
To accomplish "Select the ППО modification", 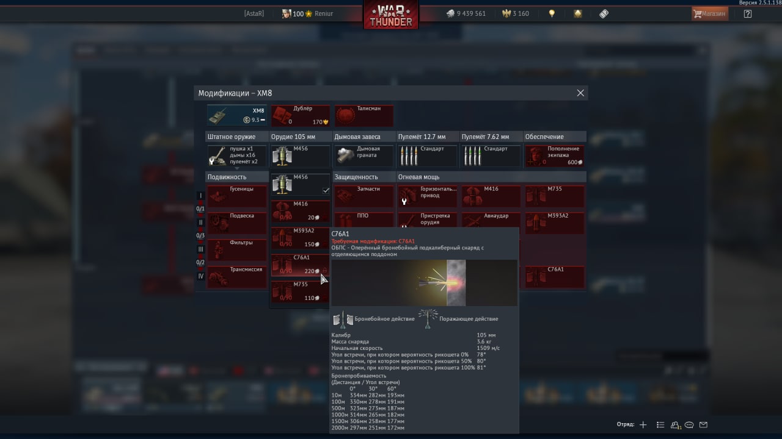I will [x=364, y=220].
